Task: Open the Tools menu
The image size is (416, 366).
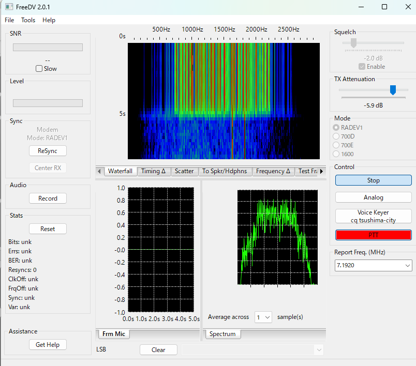Action: [x=28, y=20]
